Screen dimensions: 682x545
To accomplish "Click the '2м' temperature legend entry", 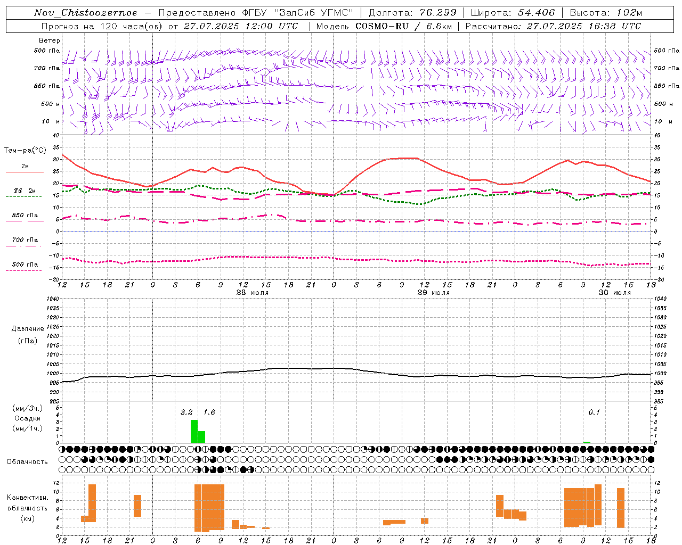I will click(x=25, y=167).
